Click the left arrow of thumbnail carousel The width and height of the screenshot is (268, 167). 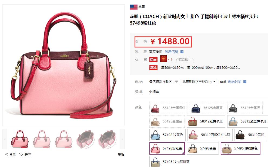pyautogui.click(x=5, y=139)
